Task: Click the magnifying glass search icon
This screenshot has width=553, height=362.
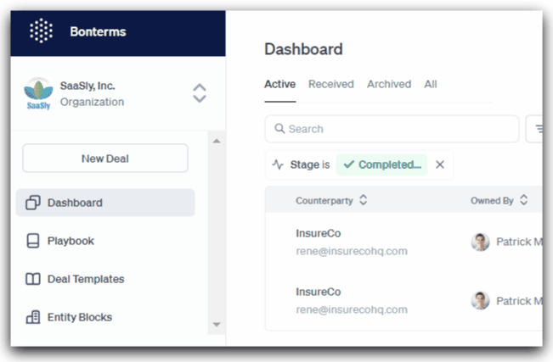Action: click(279, 129)
